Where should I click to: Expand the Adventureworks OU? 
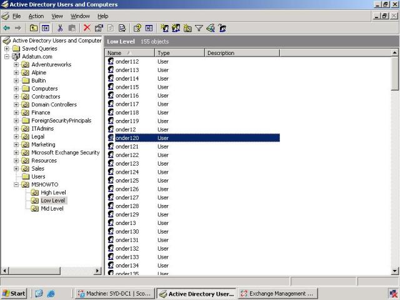16,64
